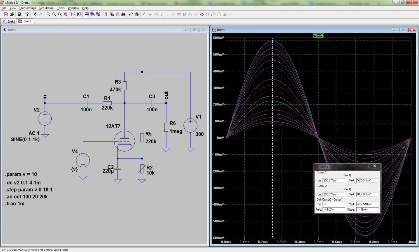
Task: Run the simulation with the running man icon
Action: pos(35,14)
